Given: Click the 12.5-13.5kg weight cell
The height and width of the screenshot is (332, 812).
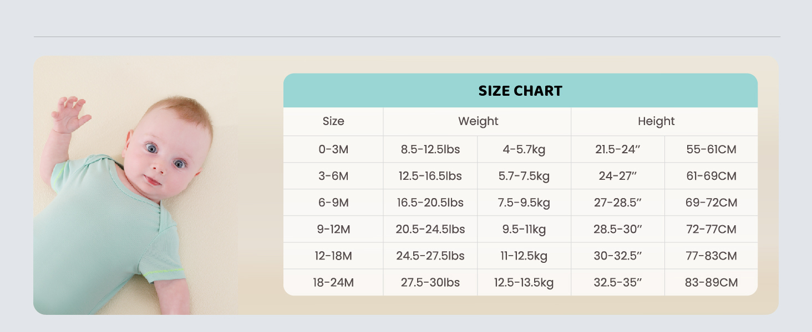Looking at the screenshot, I should [x=524, y=282].
